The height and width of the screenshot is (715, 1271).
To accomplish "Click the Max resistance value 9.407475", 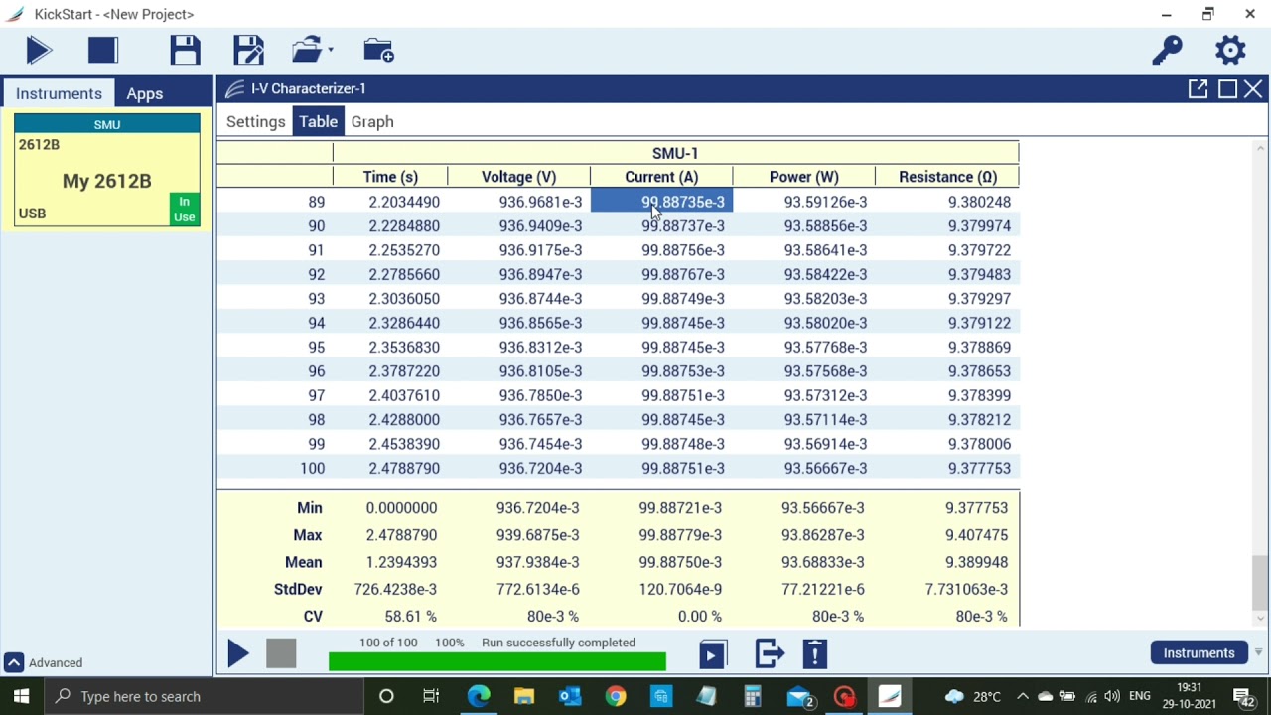I will point(976,535).
